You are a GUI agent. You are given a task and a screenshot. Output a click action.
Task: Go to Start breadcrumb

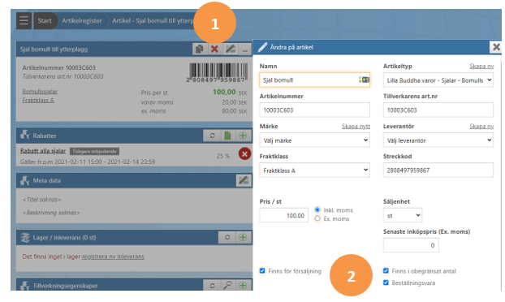tap(45, 20)
